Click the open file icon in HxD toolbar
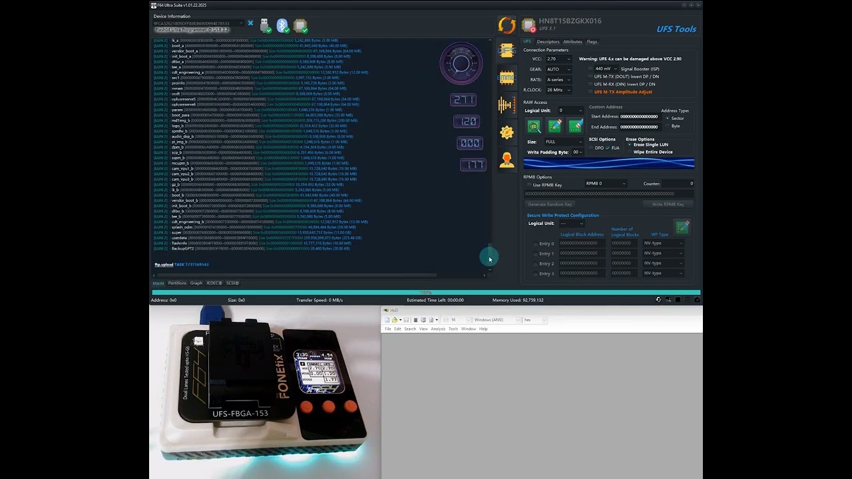 pos(394,320)
